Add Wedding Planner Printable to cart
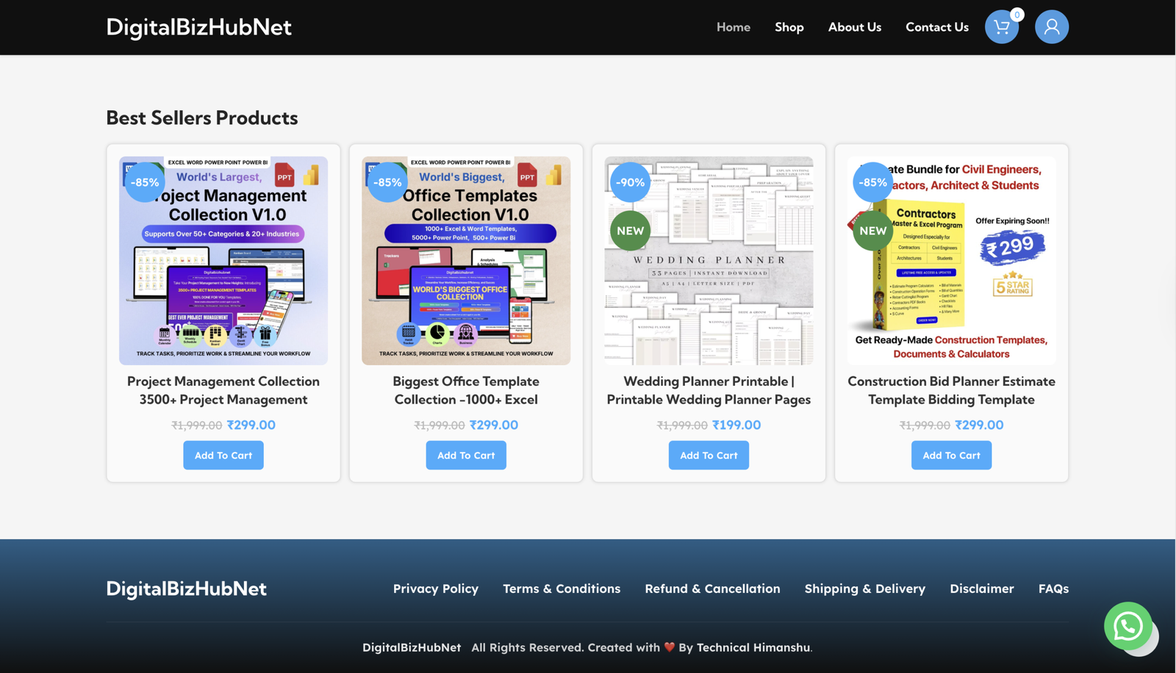Viewport: 1176px width, 673px height. point(709,456)
